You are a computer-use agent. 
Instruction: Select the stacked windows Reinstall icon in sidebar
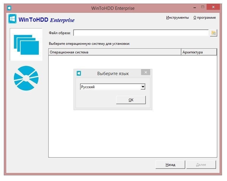[x=26, y=45]
